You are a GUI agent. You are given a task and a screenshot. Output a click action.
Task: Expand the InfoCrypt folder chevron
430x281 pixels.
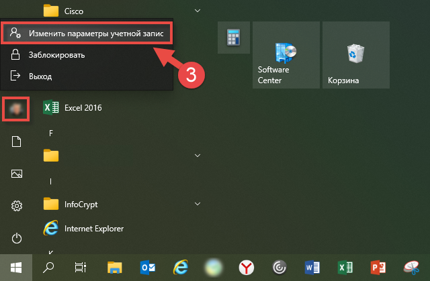point(197,204)
